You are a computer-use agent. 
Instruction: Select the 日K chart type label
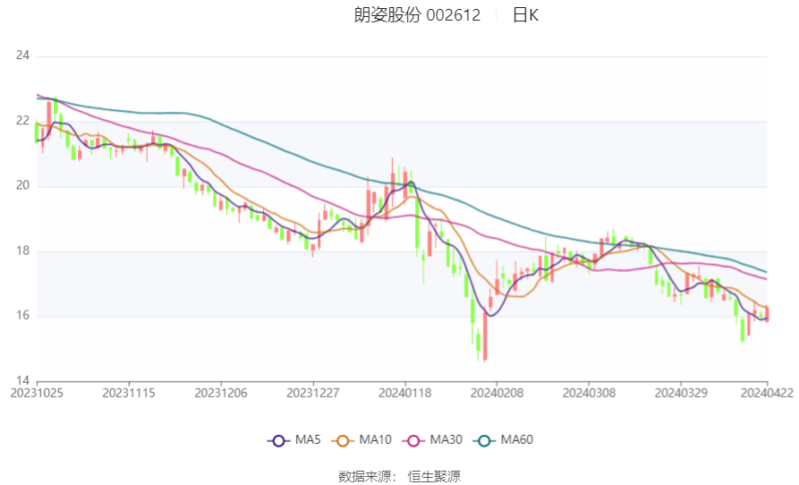(525, 15)
